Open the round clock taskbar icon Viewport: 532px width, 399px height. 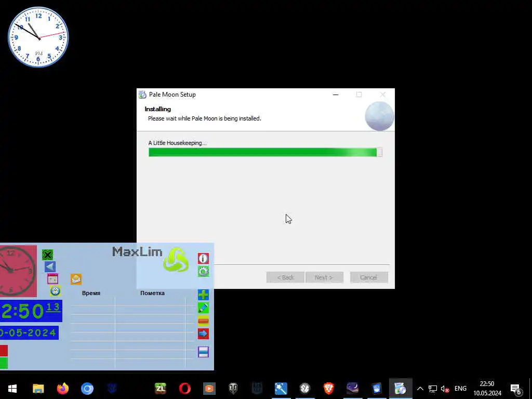point(305,389)
